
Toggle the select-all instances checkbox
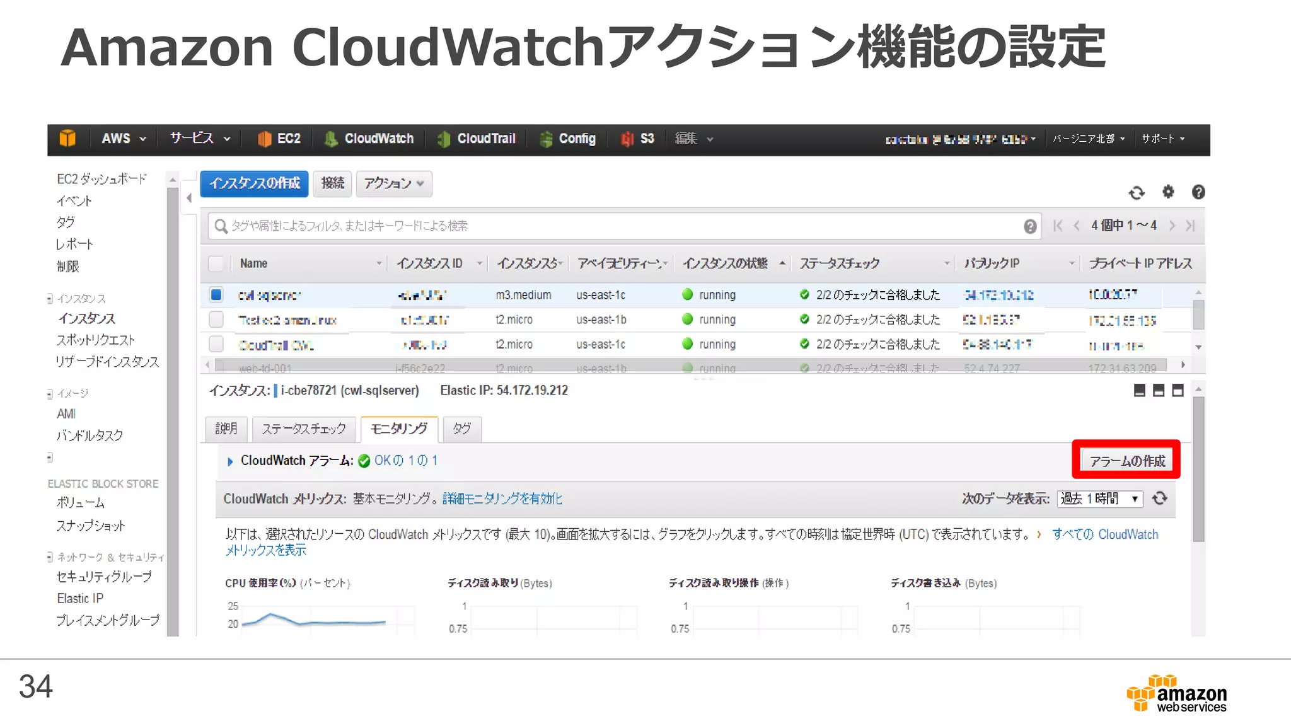pos(216,263)
